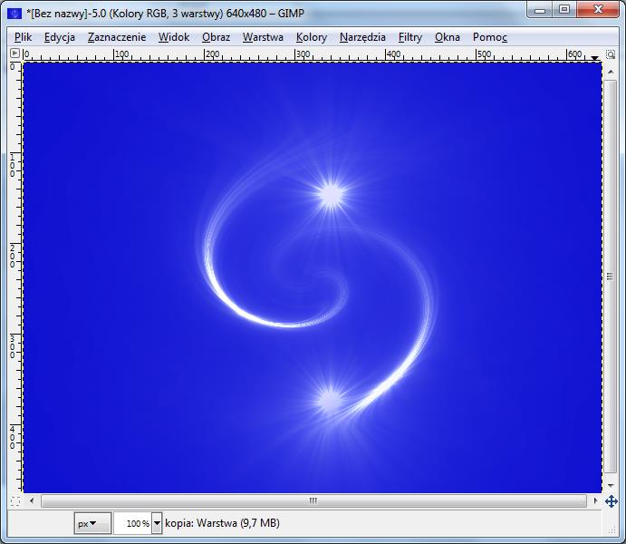Click the upper starburst on the canvas

(x=332, y=194)
